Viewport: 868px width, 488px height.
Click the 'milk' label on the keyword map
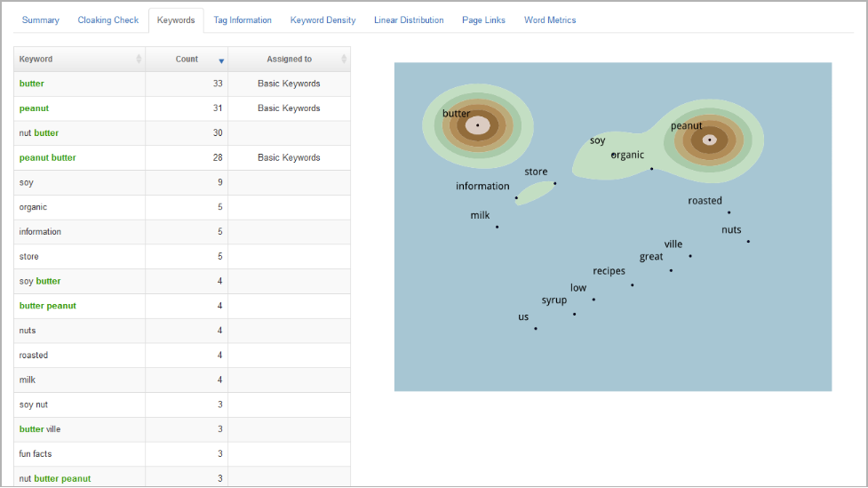(x=480, y=215)
